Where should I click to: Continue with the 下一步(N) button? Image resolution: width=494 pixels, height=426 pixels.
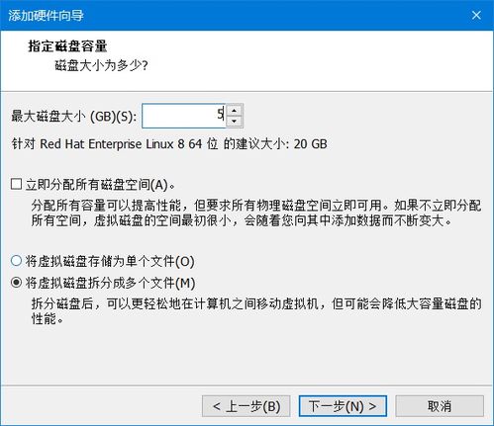pyautogui.click(x=343, y=406)
